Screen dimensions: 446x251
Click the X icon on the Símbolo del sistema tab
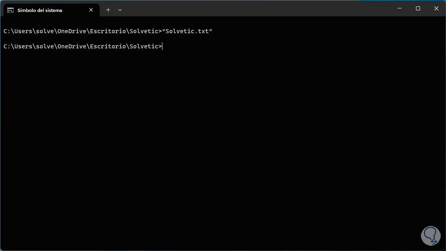(91, 10)
